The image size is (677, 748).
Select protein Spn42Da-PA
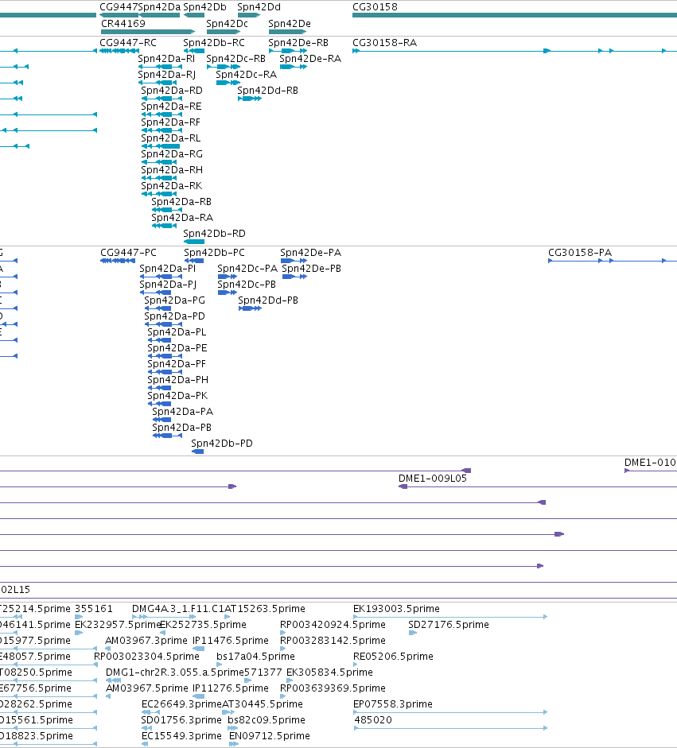click(183, 411)
